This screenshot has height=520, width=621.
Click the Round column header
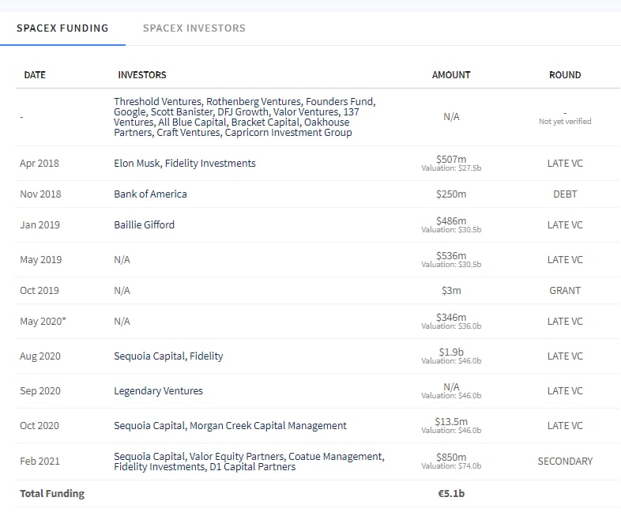[565, 75]
